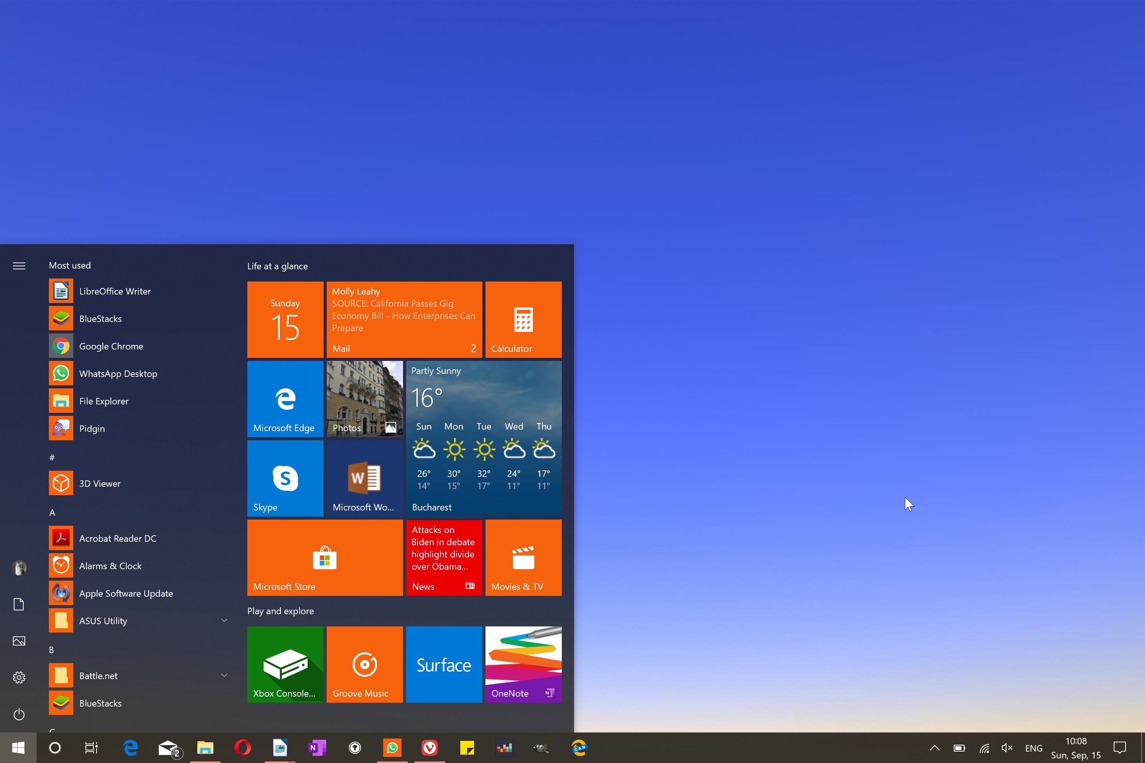Viewport: 1145px width, 763px height.
Task: Open the user account avatar in Start
Action: coord(19,568)
